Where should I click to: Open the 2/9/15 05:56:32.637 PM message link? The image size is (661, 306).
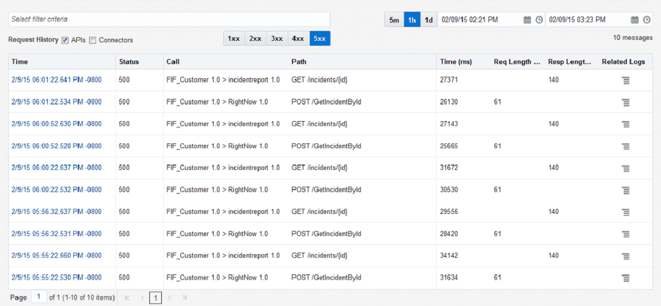pos(57,212)
